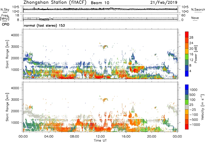
Task: Click the dark blue power segment 4 to 8
Action: click(187, 68)
